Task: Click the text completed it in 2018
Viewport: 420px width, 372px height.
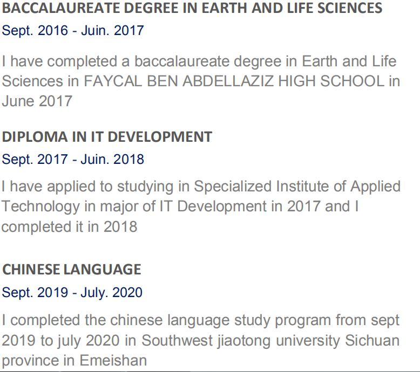Action: (x=69, y=226)
